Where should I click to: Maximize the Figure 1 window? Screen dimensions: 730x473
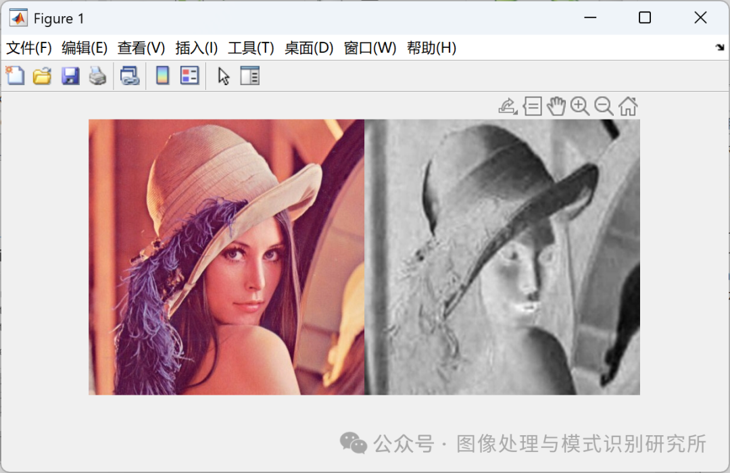click(x=645, y=18)
